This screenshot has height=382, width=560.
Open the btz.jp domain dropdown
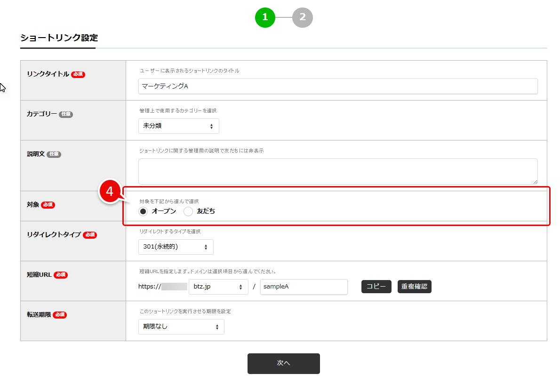click(218, 287)
